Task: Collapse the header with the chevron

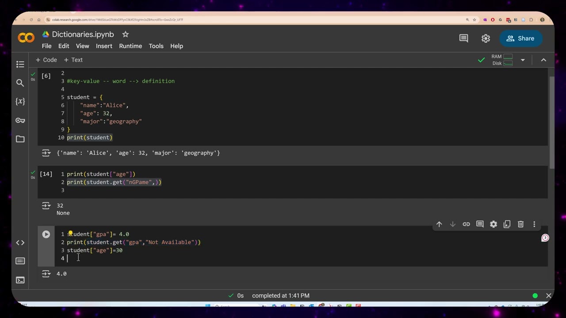Action: coord(543,60)
